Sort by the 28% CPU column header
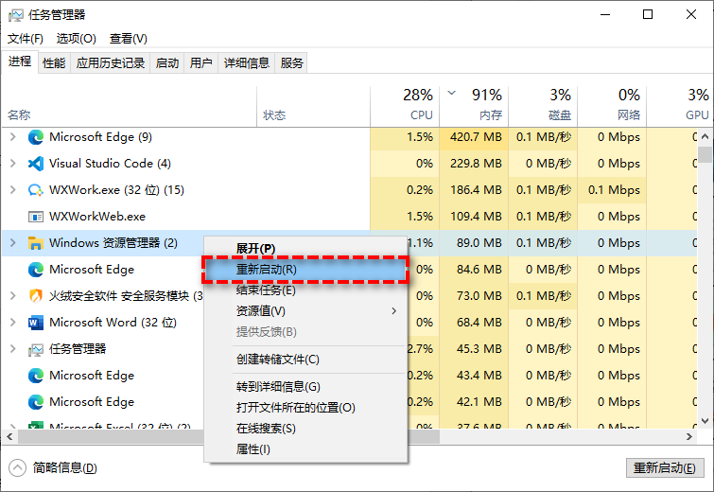This screenshot has height=492, width=714. coord(405,106)
